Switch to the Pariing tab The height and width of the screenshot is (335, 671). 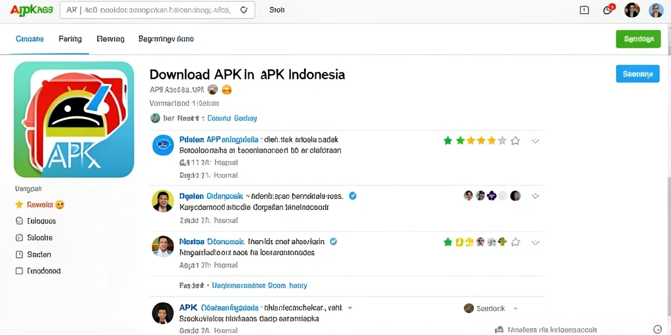[x=70, y=39]
